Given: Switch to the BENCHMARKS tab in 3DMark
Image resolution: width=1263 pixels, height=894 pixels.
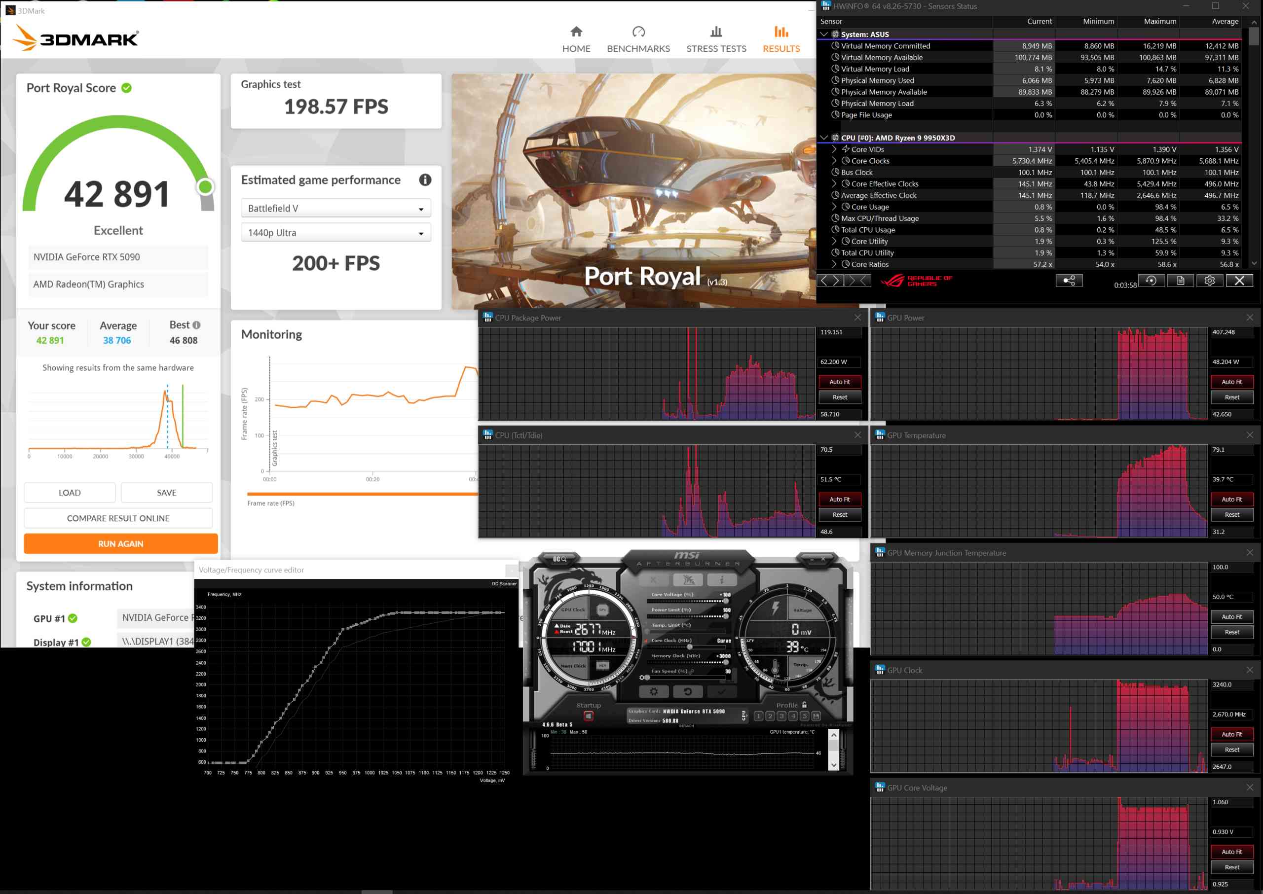Looking at the screenshot, I should (x=638, y=38).
